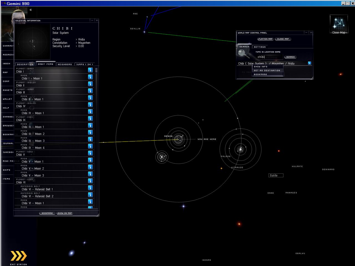Click Close Map button in control panel
Screen dimensions: 355x266
[283, 39]
